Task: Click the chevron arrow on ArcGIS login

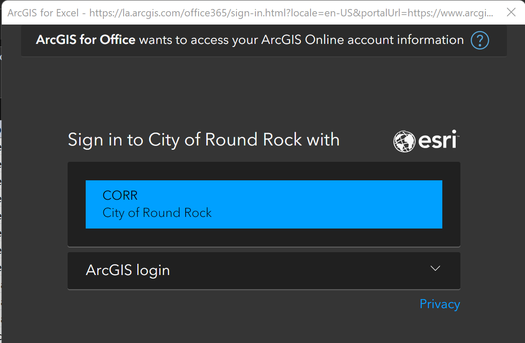Action: point(435,268)
